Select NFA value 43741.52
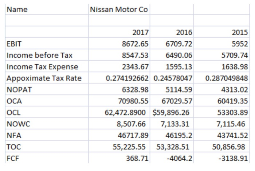 pos(221,135)
